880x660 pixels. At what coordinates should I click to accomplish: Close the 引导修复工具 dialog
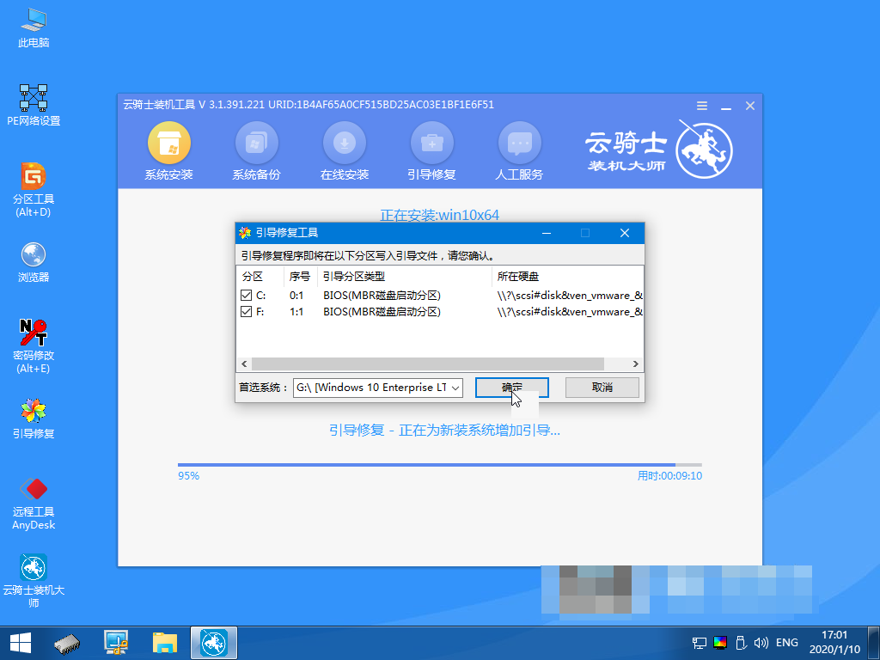625,233
